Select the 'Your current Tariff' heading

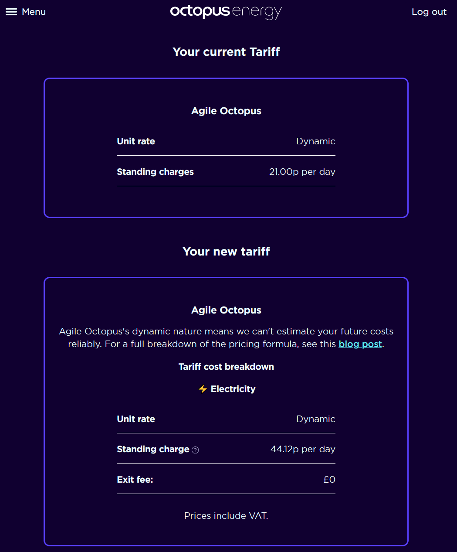[226, 52]
